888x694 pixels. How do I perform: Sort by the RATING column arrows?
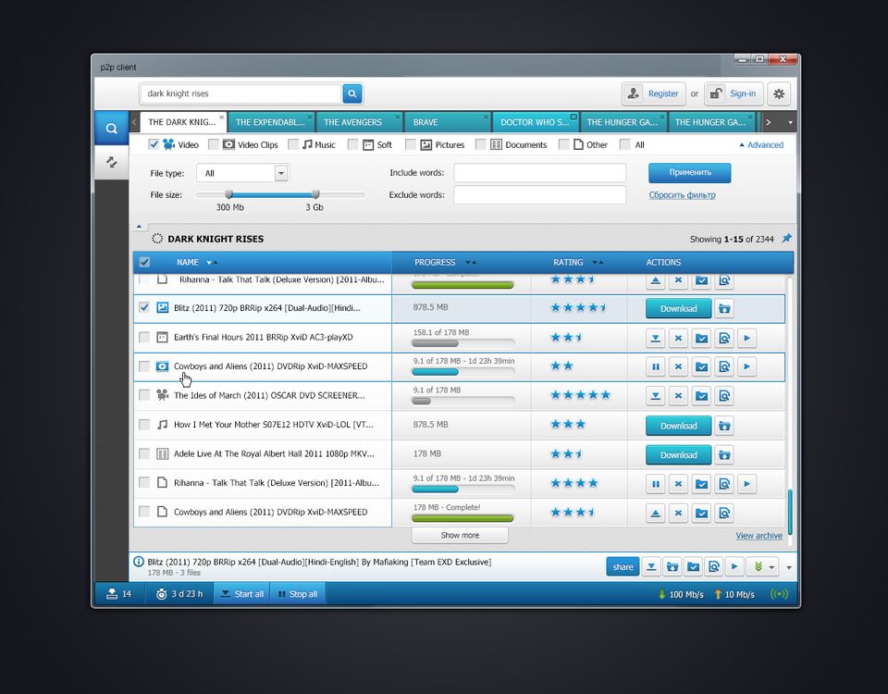click(x=598, y=262)
